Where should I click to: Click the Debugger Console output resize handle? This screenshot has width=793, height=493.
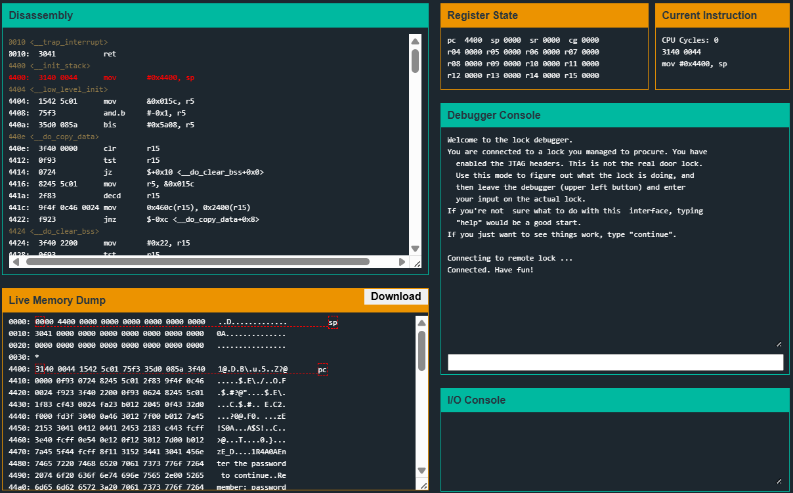(779, 344)
